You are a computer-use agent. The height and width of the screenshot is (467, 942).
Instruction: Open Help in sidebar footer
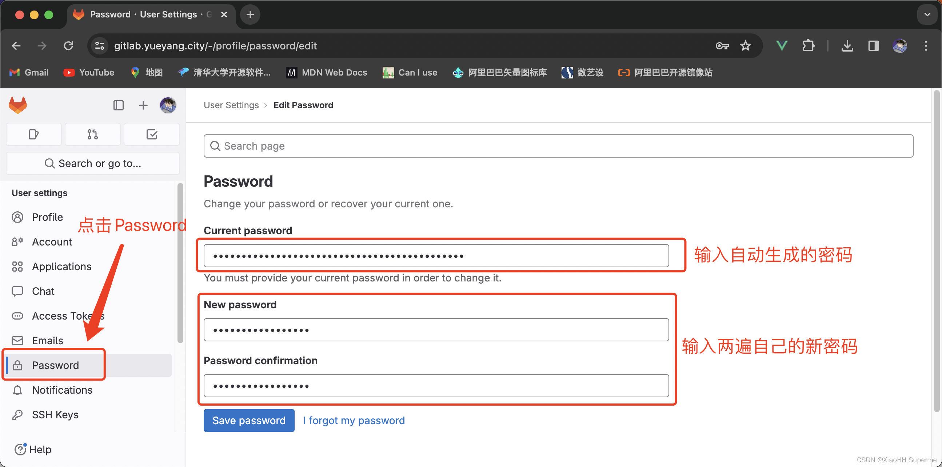pyautogui.click(x=33, y=449)
